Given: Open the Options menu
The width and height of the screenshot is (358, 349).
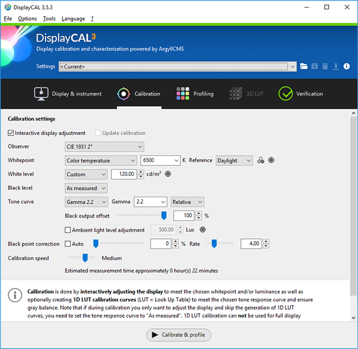Looking at the screenshot, I should (x=28, y=18).
